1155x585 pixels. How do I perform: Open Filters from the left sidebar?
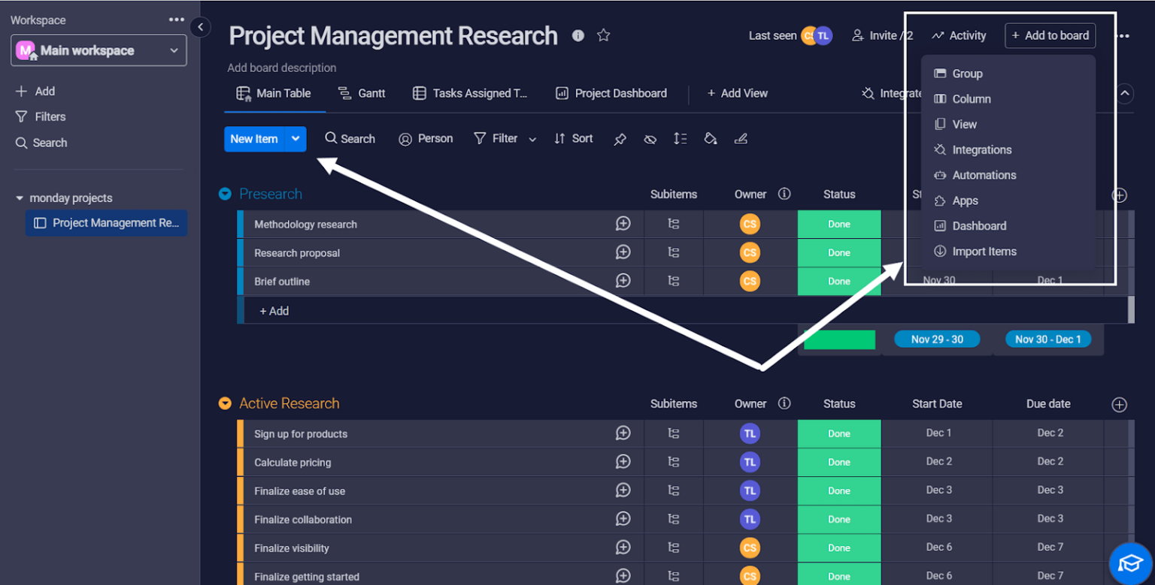click(48, 116)
